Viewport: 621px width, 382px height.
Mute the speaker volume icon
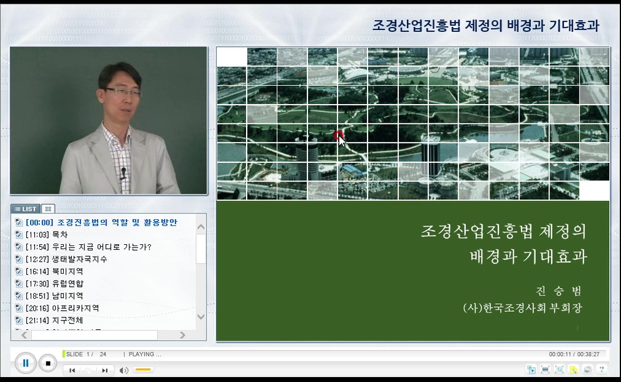pos(124,370)
